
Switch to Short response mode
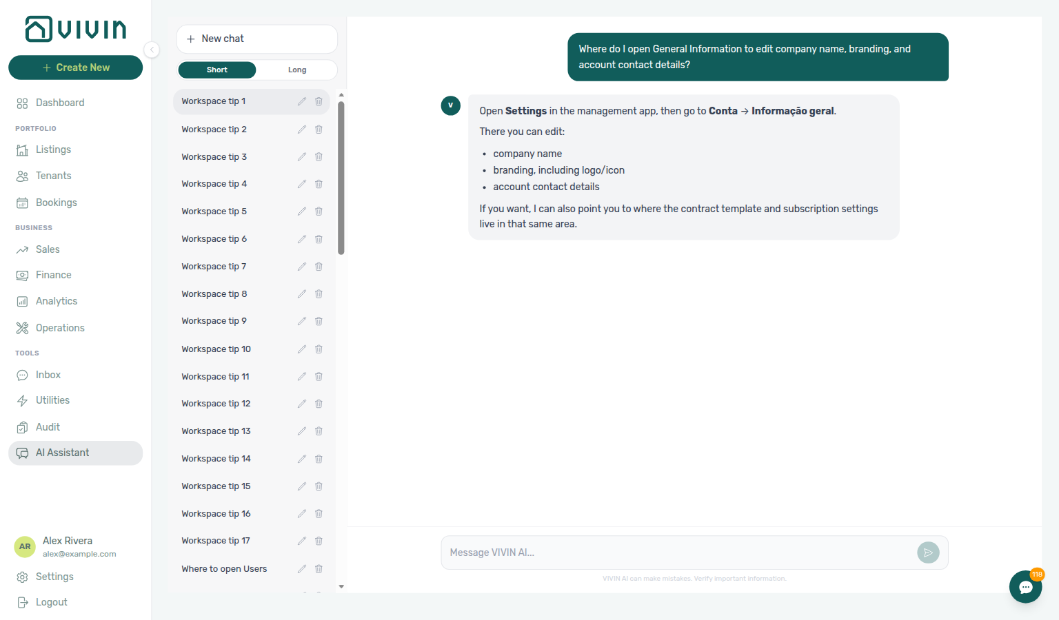click(216, 70)
